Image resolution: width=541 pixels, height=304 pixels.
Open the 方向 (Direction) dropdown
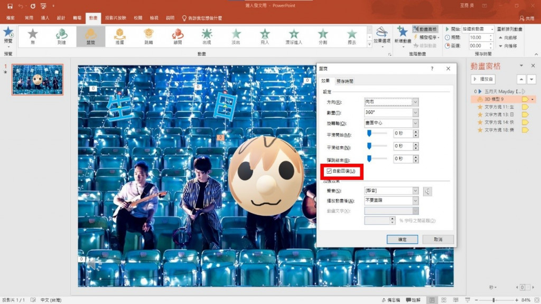[415, 102]
